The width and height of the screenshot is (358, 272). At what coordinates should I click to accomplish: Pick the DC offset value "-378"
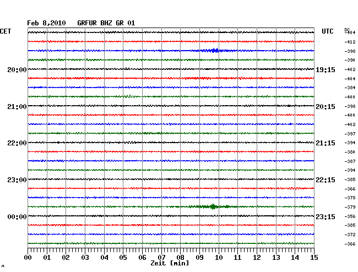click(x=350, y=198)
